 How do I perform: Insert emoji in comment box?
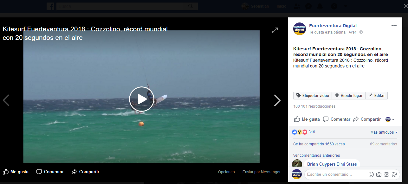371,174
